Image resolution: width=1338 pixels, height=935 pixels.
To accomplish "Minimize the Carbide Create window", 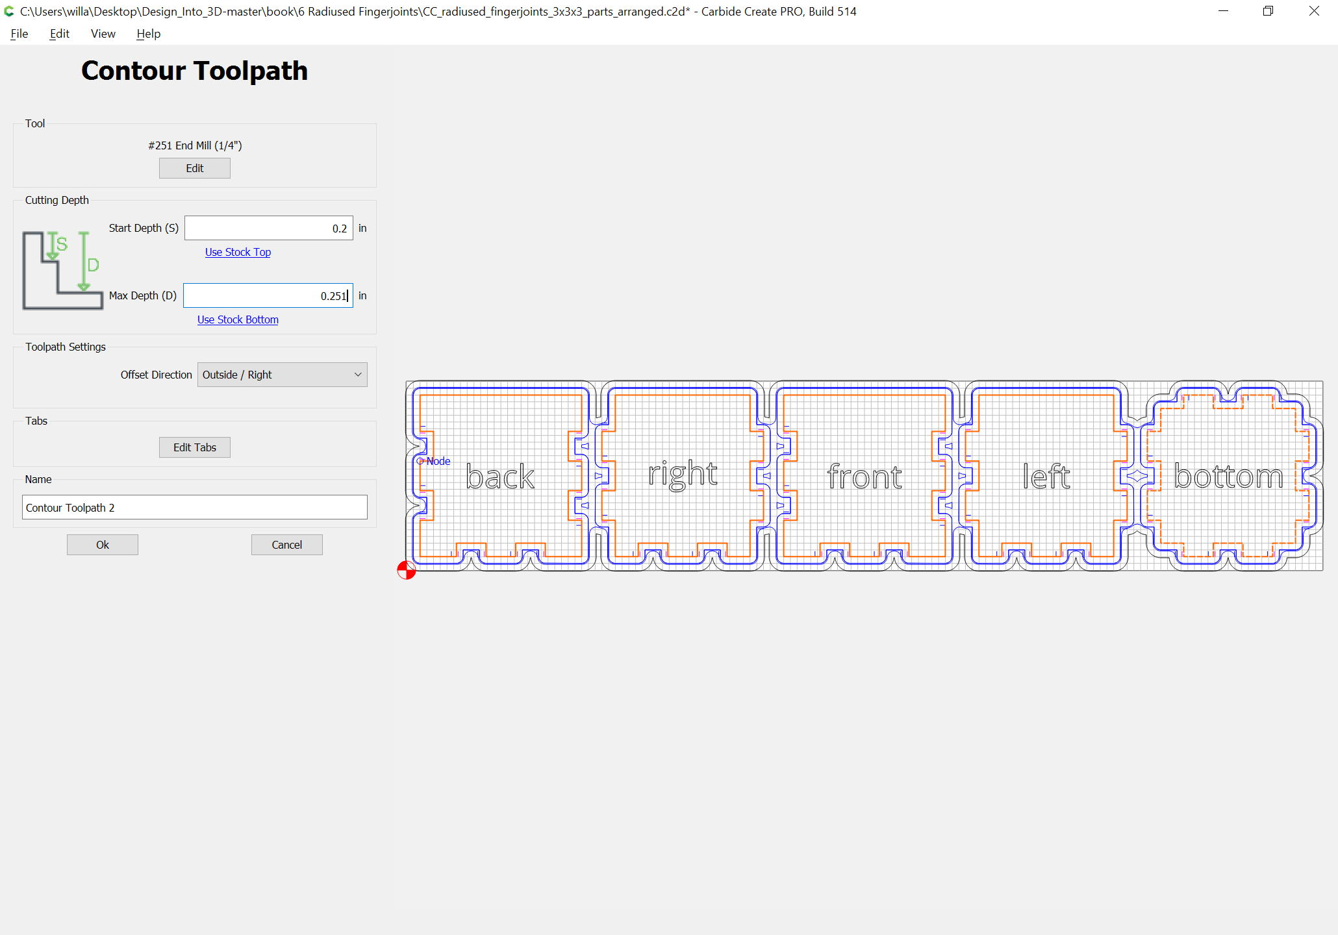I will tap(1224, 11).
